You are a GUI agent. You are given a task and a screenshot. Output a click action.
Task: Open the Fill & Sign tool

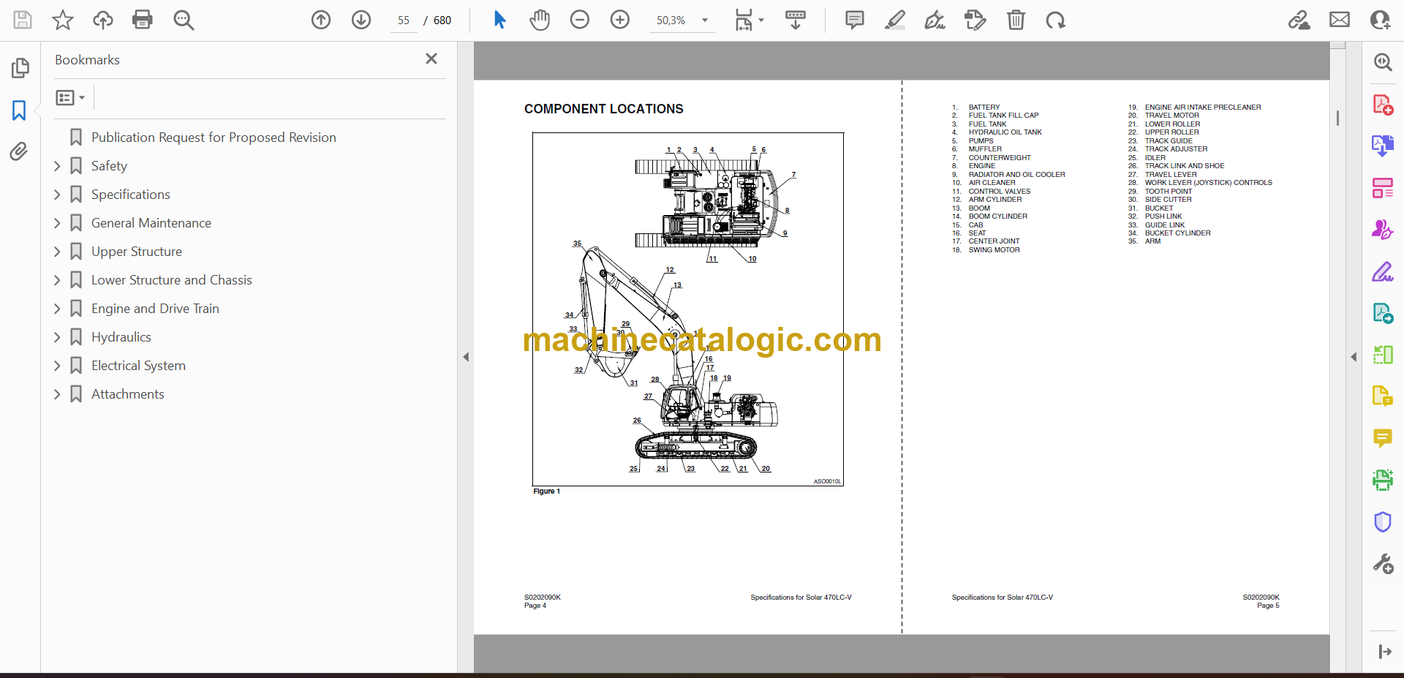pos(1383,272)
